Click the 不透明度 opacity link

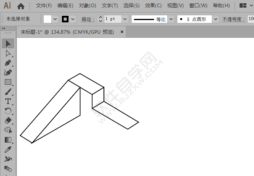point(234,19)
